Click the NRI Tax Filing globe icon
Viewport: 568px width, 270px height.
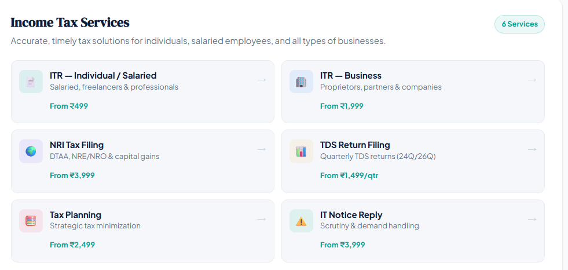click(x=31, y=151)
